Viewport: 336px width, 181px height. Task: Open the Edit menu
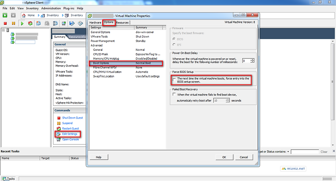(x=12, y=8)
